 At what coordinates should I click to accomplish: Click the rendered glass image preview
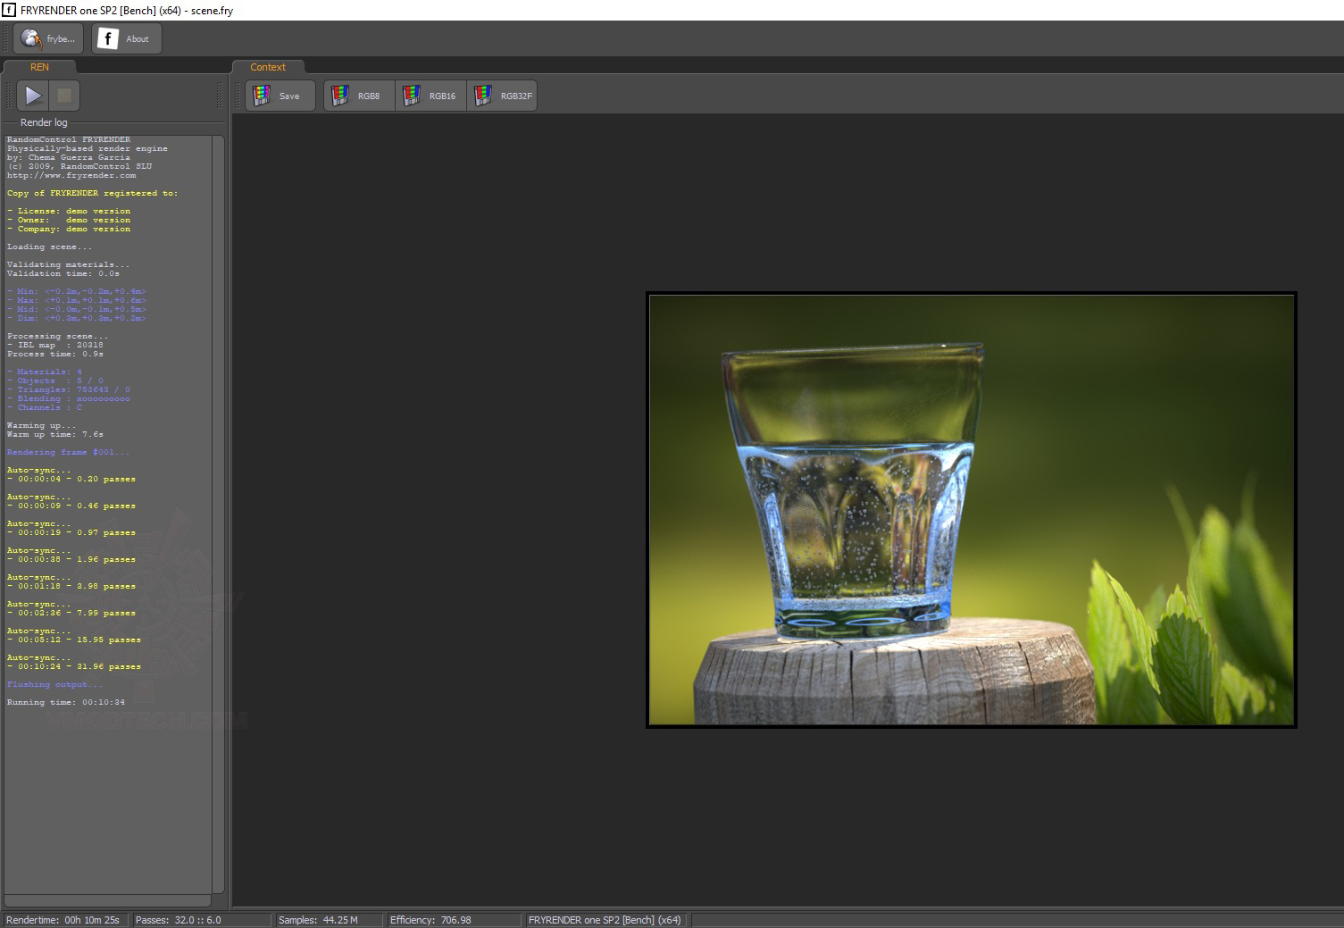point(971,509)
